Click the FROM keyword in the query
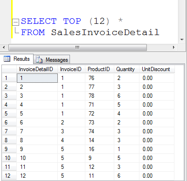Viewport: 187px width, 181px height. [33, 32]
